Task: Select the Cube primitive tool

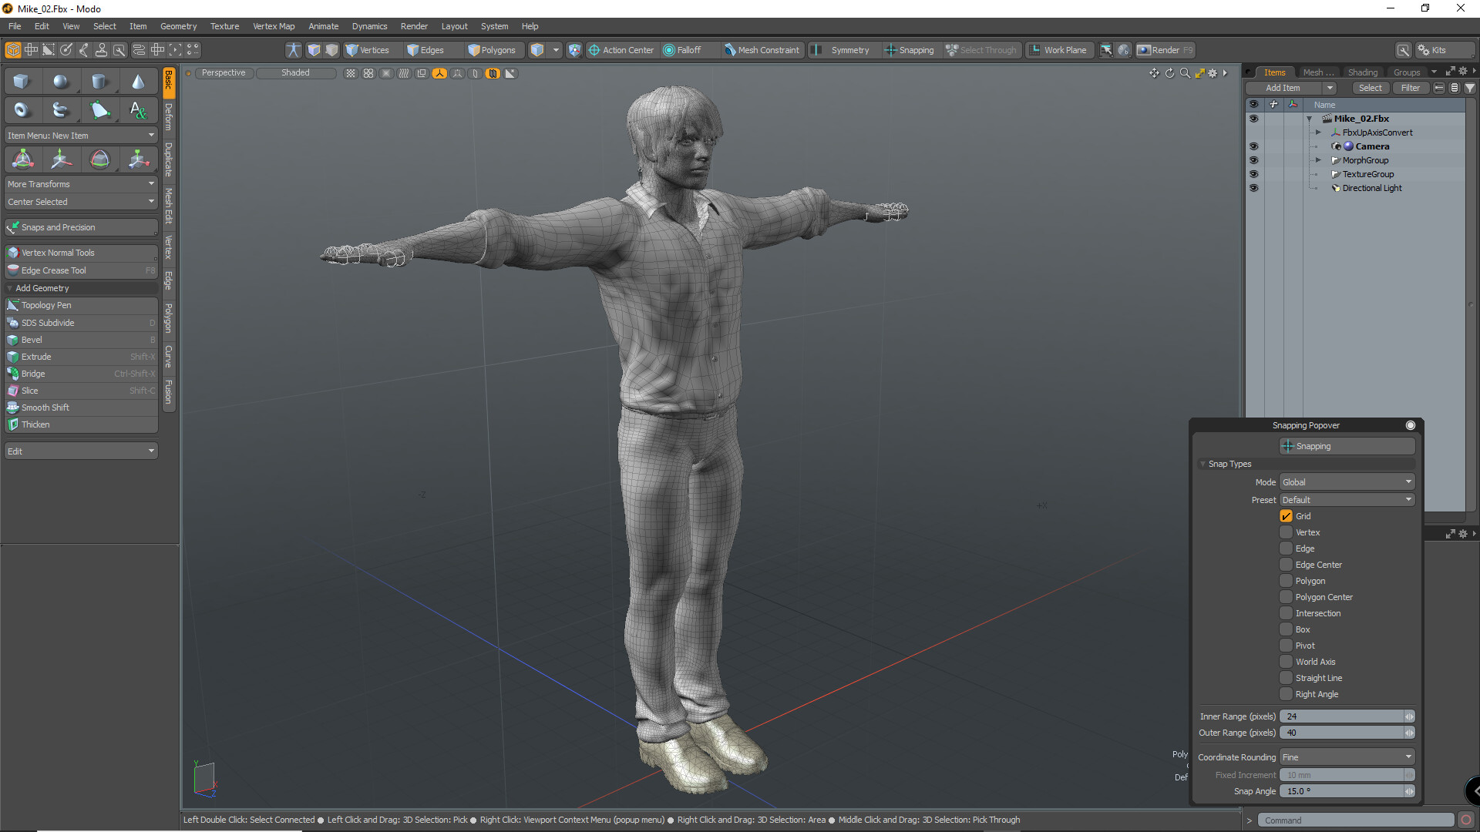Action: pos(21,80)
